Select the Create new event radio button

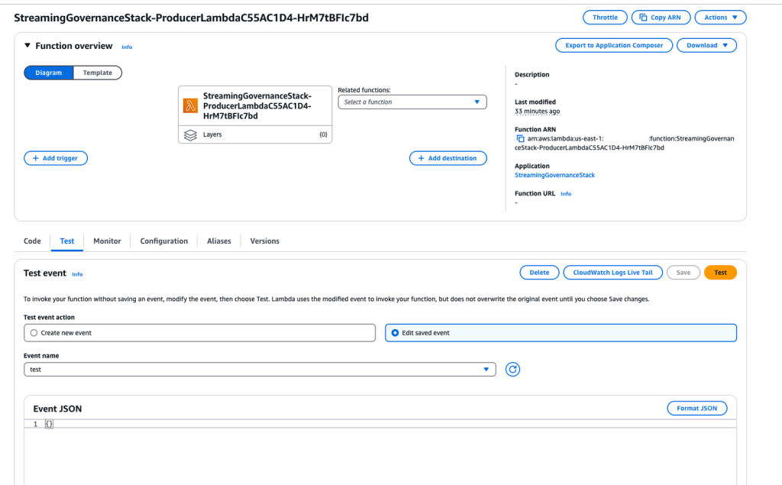[33, 332]
